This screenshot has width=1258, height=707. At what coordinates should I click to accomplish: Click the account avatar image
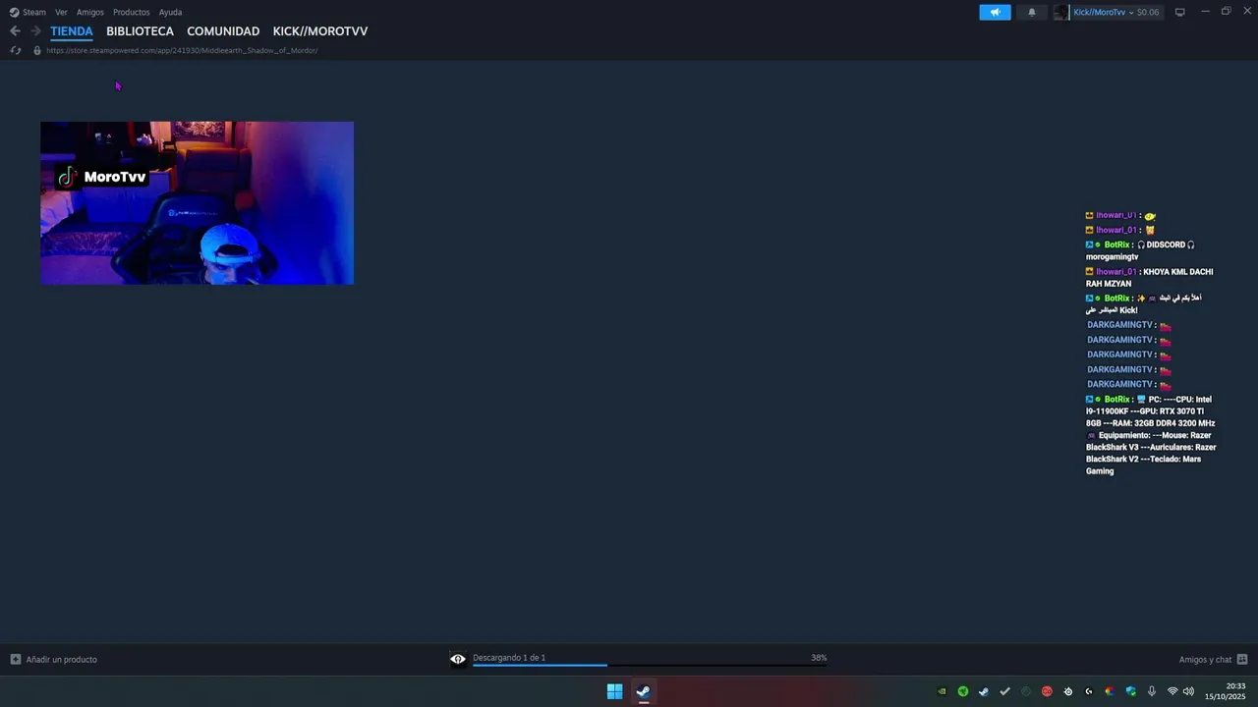point(1061,12)
